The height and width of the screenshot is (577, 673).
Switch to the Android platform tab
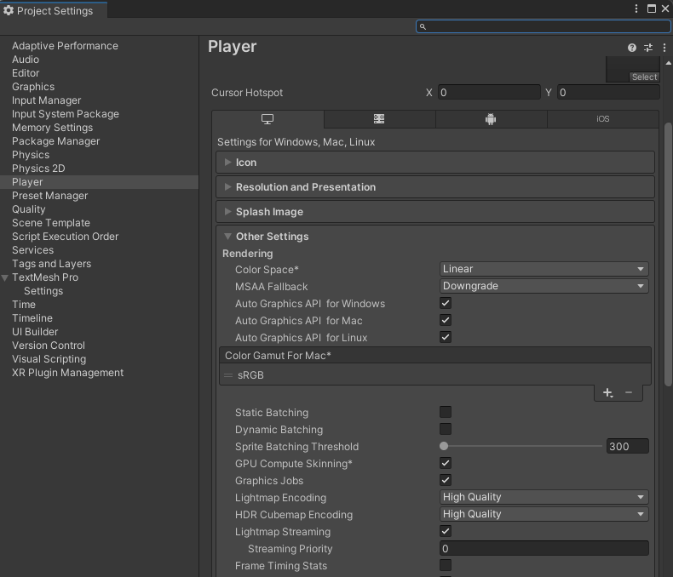coord(491,119)
